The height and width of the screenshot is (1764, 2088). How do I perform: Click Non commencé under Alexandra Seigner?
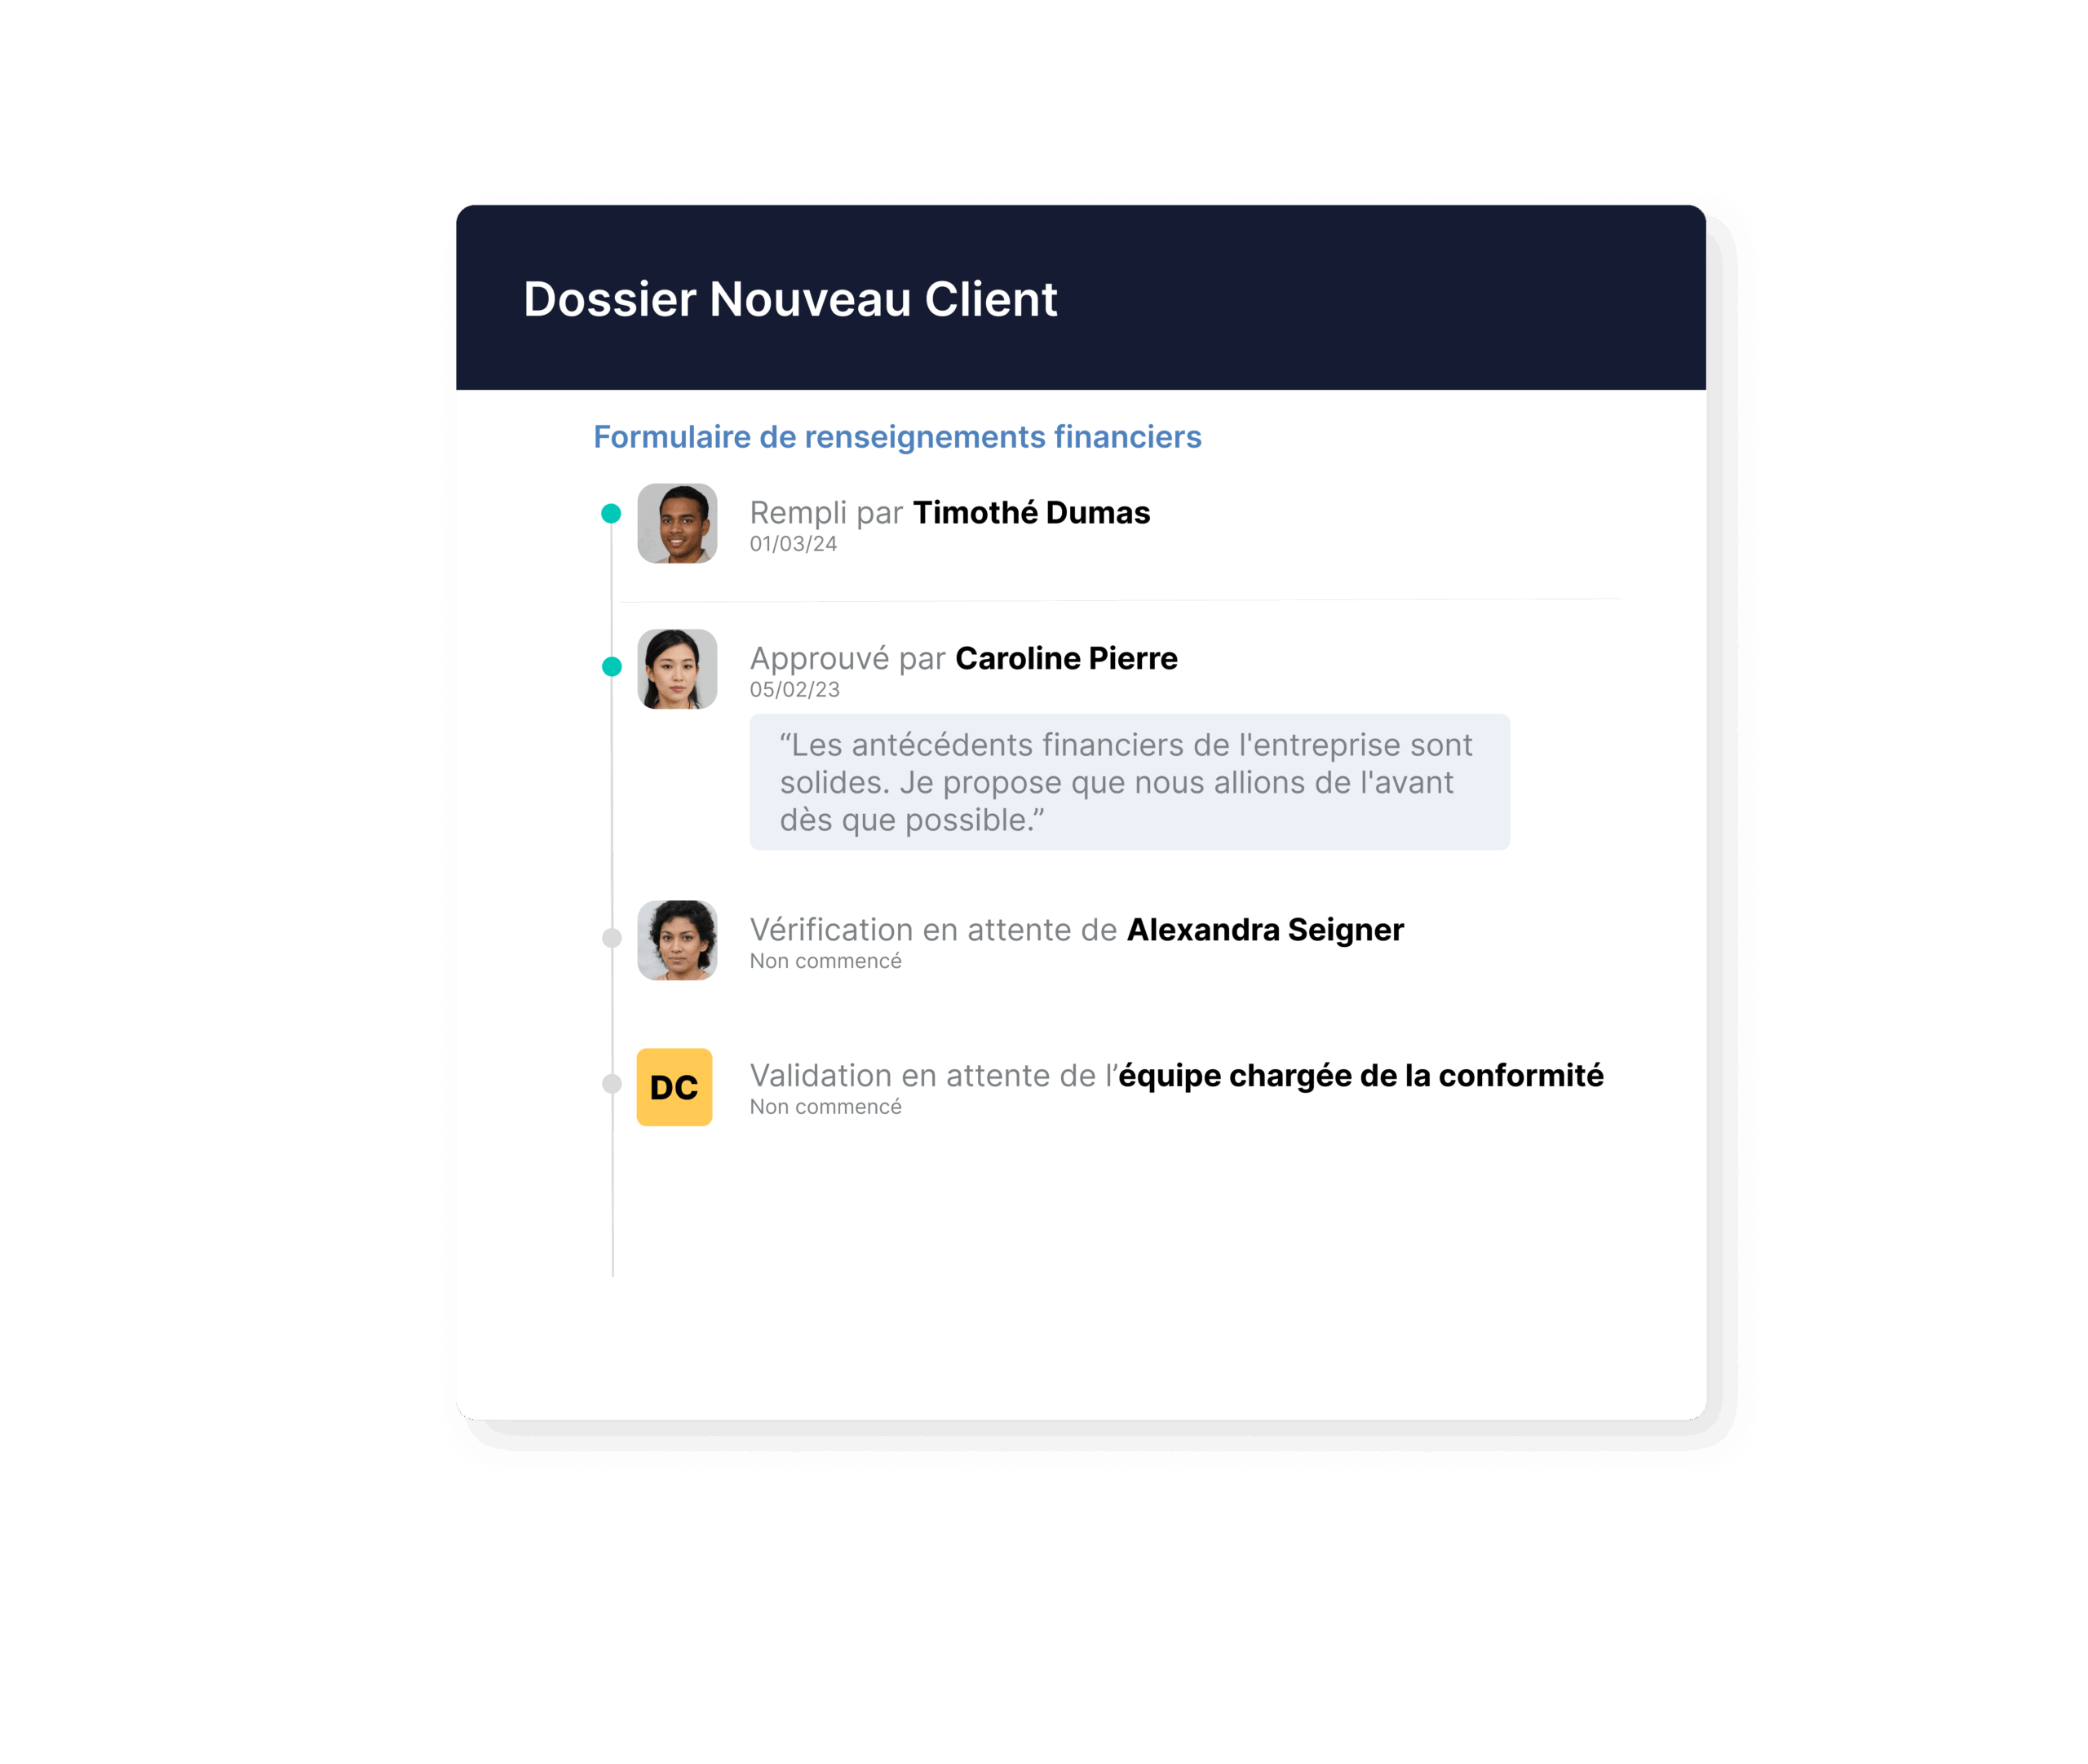[x=825, y=961]
